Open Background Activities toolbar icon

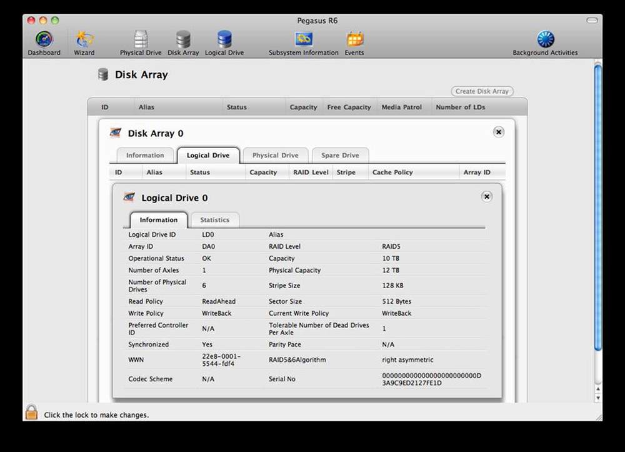[x=545, y=43]
